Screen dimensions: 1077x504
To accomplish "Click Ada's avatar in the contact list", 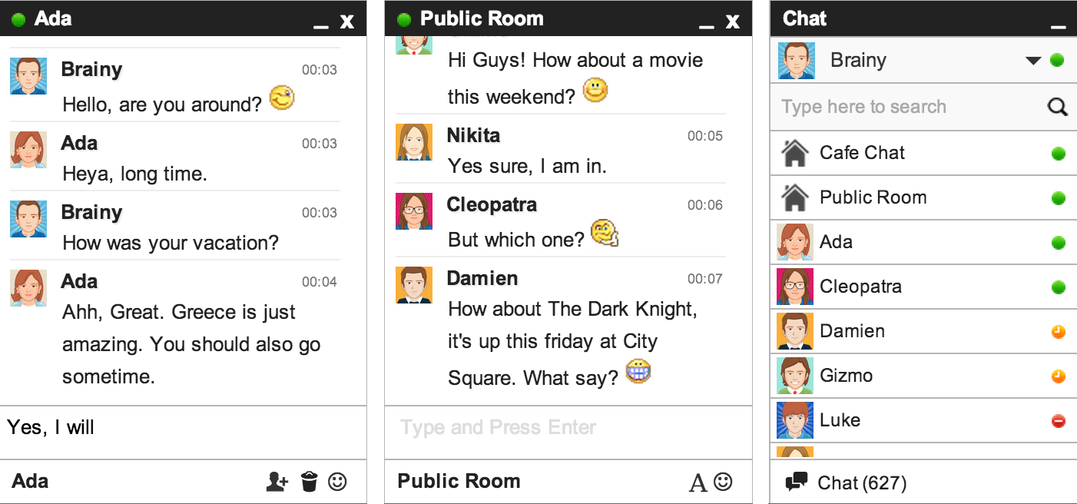I will 795,242.
